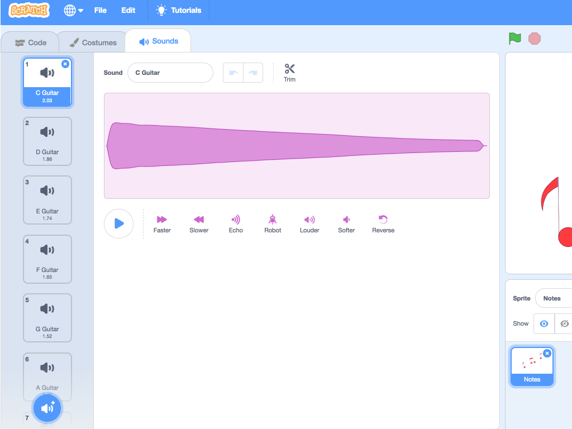Apply the Robot effect
Image resolution: width=572 pixels, height=429 pixels.
(x=273, y=224)
